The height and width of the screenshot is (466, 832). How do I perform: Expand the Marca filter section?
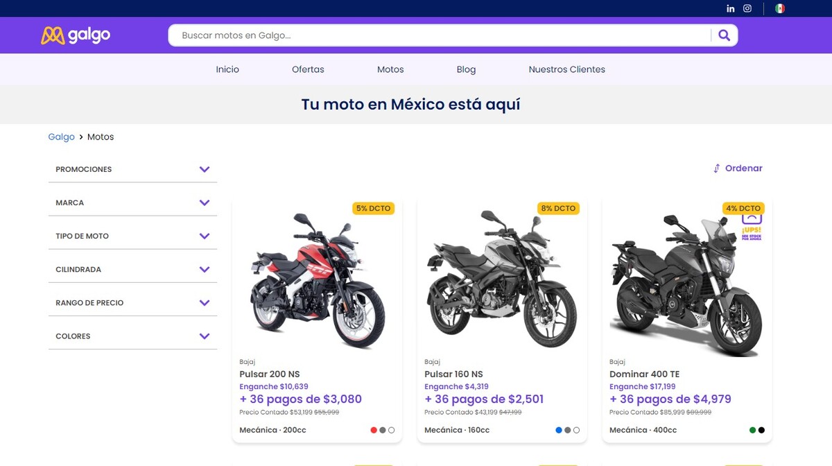[204, 202]
